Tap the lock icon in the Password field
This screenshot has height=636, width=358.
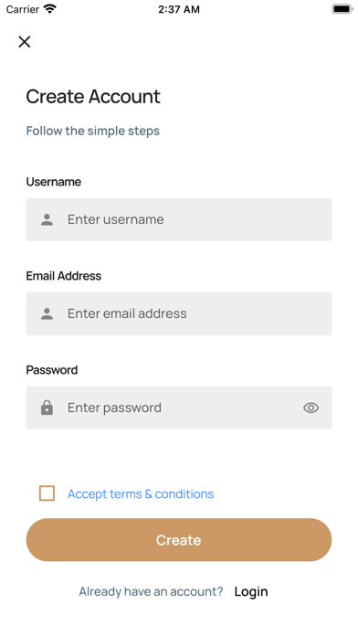pos(47,408)
